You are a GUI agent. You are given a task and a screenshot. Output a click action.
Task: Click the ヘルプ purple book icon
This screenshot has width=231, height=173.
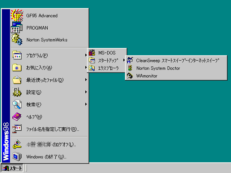coord(17,117)
